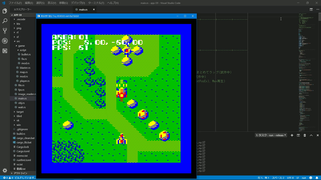Click the split editor icon
The width and height of the screenshot is (321, 180).
click(x=311, y=9)
